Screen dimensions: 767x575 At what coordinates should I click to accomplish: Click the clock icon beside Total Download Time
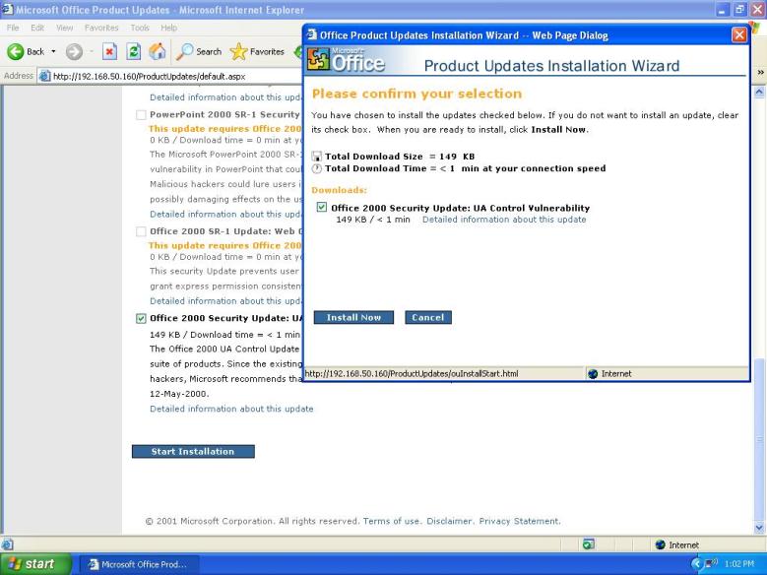click(317, 168)
